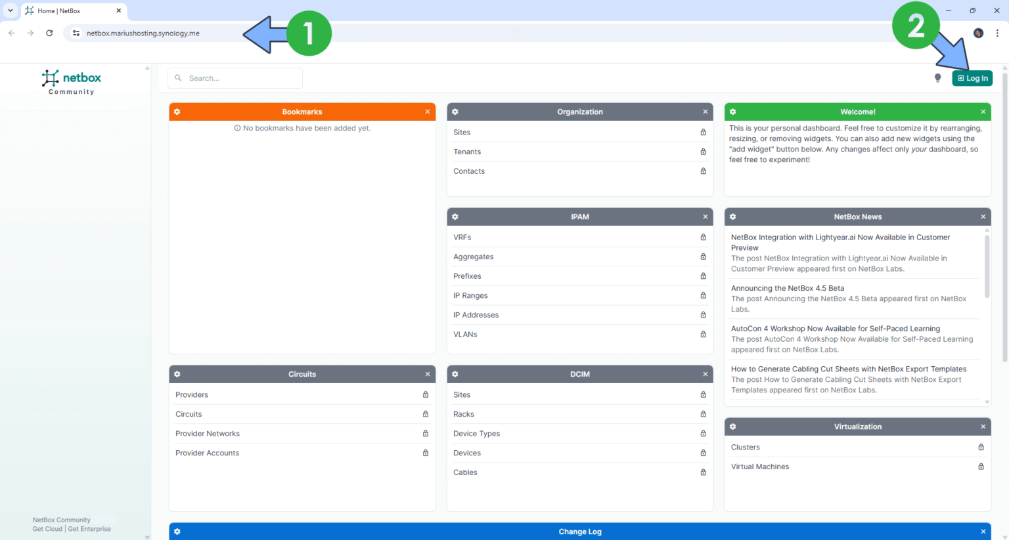Toggle dark mode with the light bulb icon
Screen dimensions: 1009x540
point(937,77)
